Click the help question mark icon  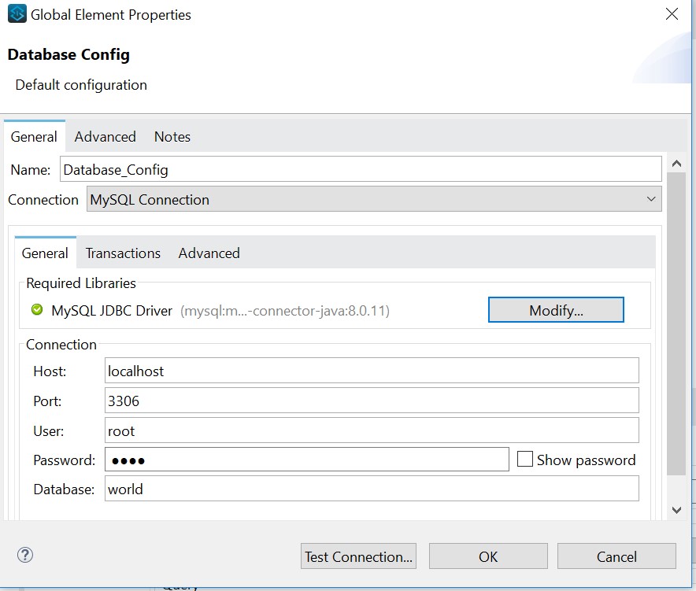pos(25,555)
